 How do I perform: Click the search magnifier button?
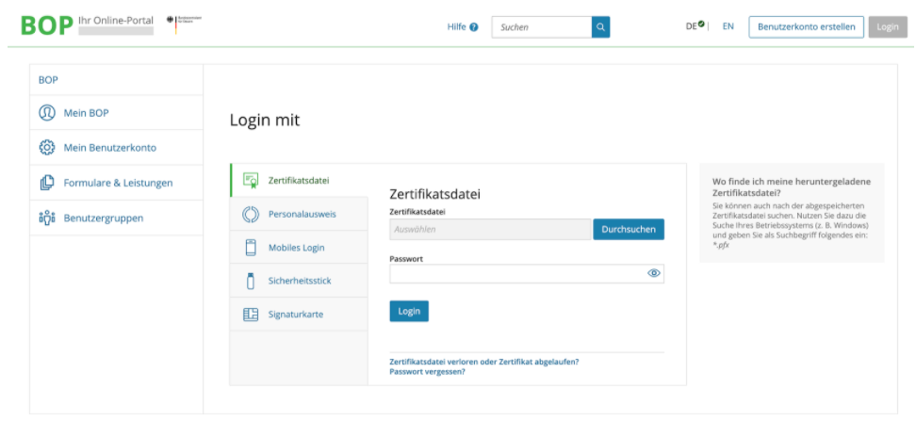click(x=600, y=26)
